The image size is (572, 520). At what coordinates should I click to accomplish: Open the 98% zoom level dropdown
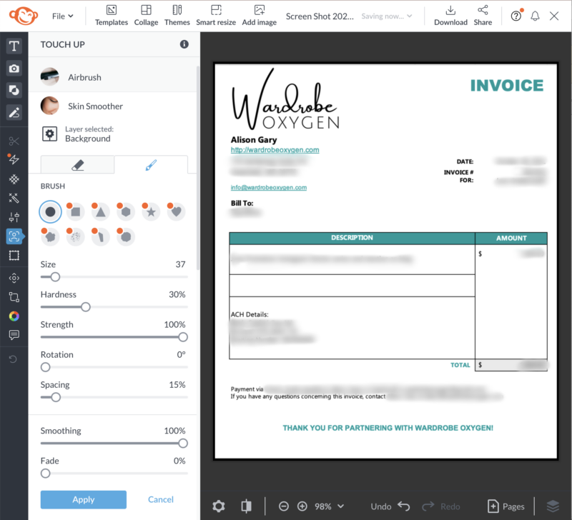pyautogui.click(x=329, y=506)
